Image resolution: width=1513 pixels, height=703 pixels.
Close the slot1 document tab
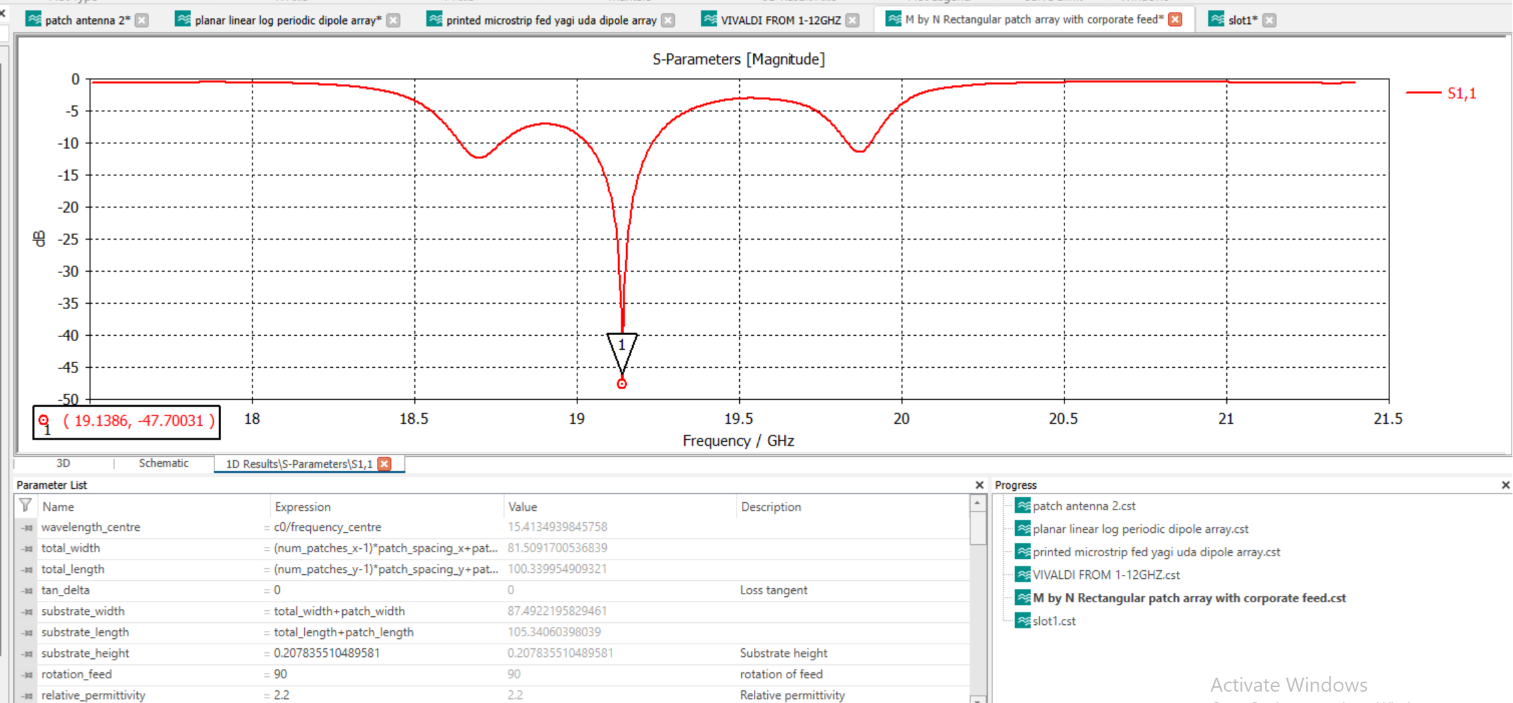[1270, 20]
